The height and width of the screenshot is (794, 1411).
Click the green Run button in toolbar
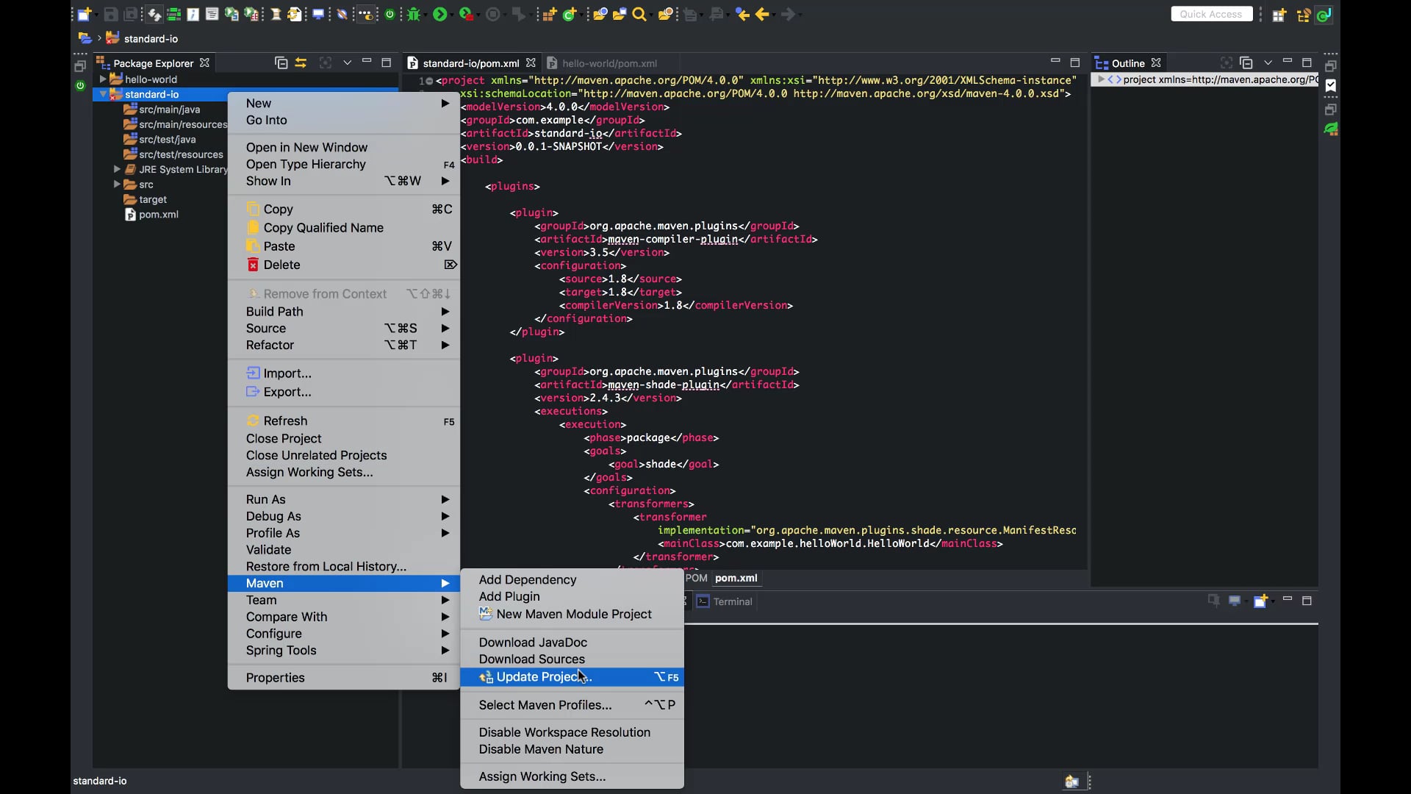[439, 14]
